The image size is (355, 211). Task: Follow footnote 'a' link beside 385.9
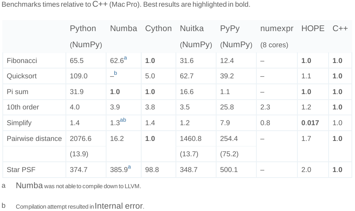point(129,167)
